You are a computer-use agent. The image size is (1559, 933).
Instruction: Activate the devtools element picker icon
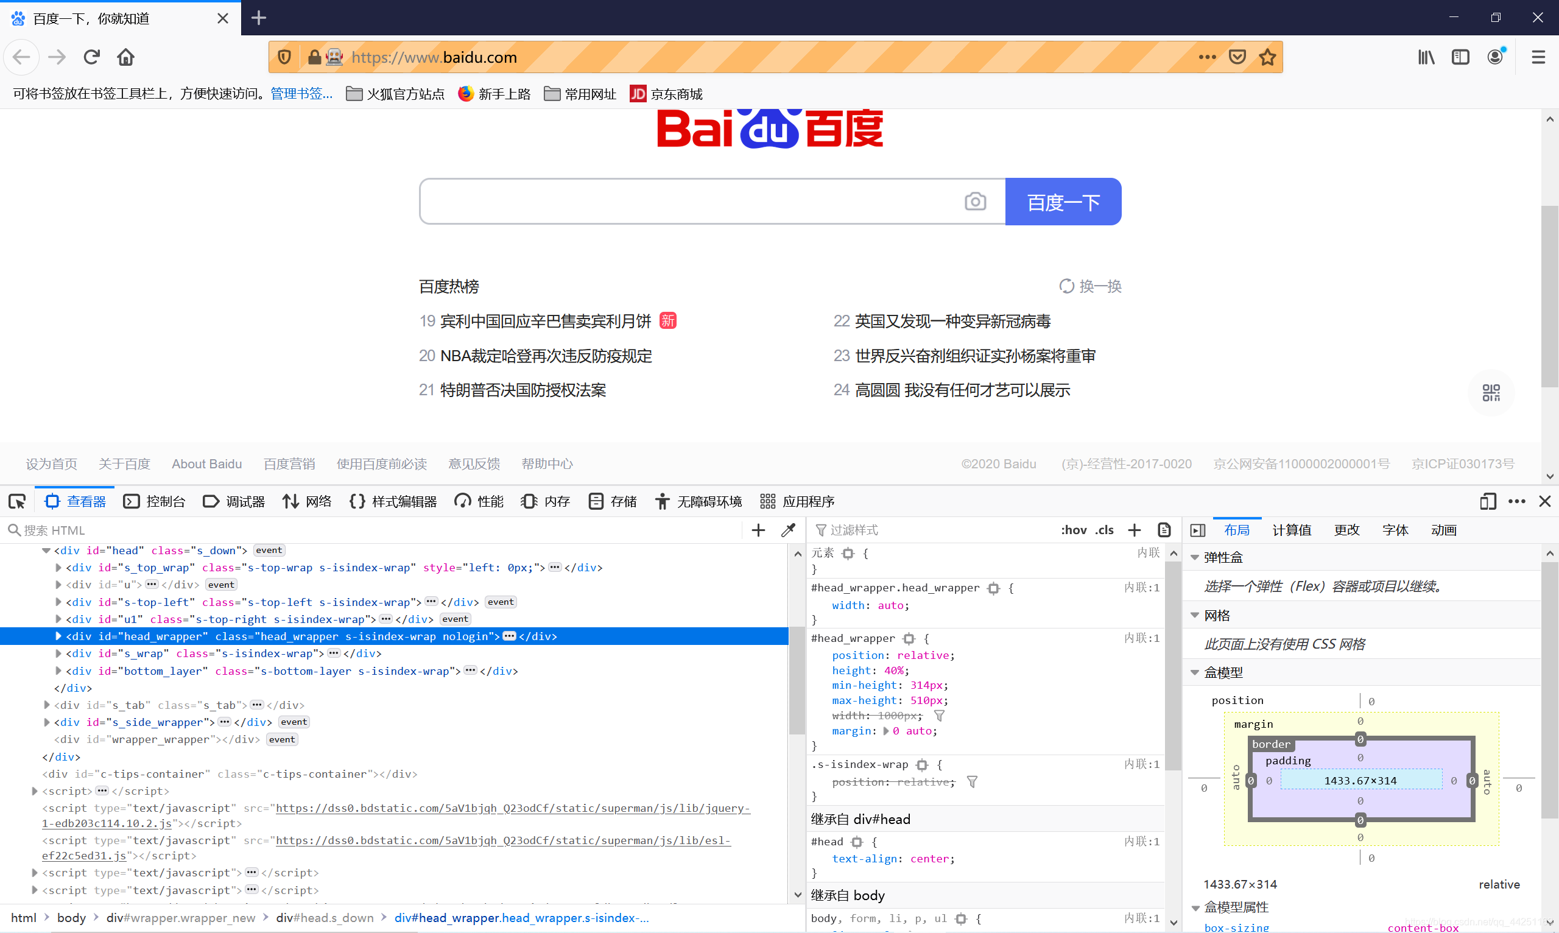click(17, 501)
